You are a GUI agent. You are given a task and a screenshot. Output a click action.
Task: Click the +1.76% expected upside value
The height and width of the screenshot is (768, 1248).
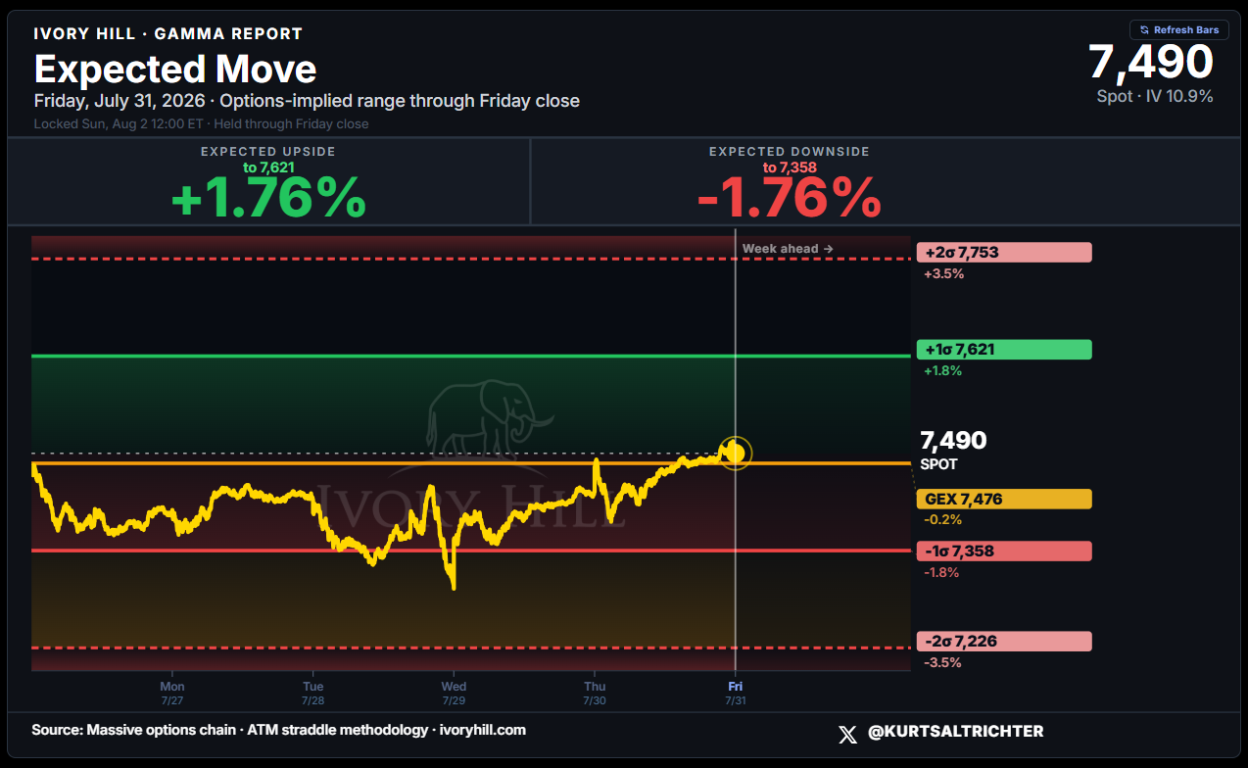click(268, 200)
